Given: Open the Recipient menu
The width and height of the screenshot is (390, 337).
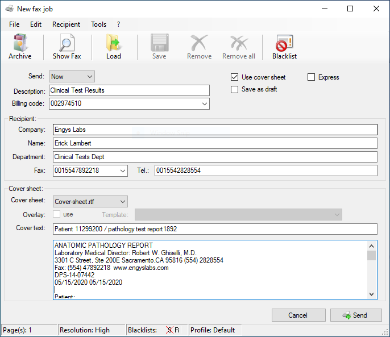Looking at the screenshot, I should 66,24.
